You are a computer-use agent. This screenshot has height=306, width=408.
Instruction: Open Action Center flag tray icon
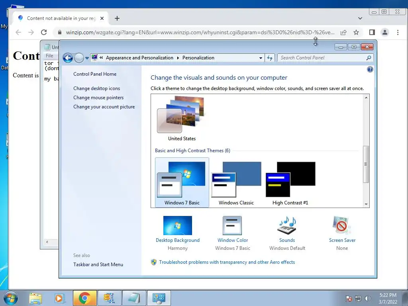coord(348,298)
